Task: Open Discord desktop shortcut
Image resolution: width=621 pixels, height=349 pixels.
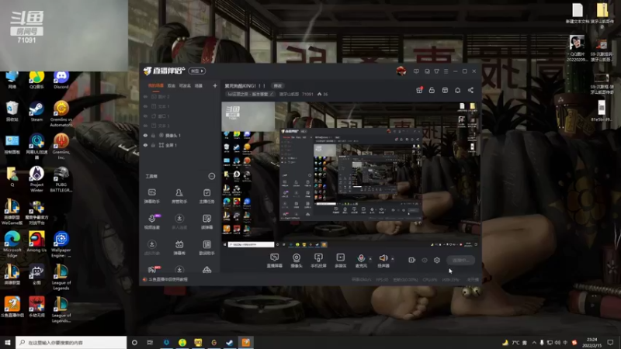Action: click(61, 80)
